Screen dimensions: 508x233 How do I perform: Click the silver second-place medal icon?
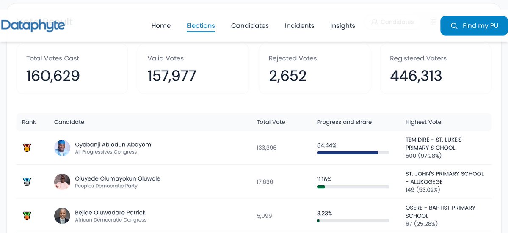point(27,182)
